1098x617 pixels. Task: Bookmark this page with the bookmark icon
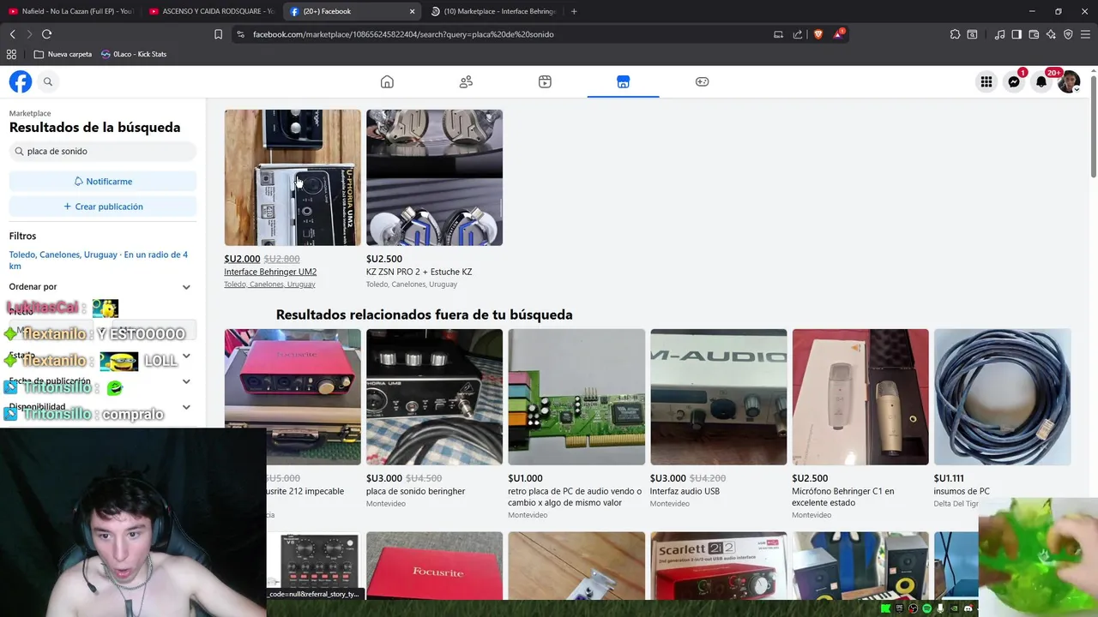point(218,34)
